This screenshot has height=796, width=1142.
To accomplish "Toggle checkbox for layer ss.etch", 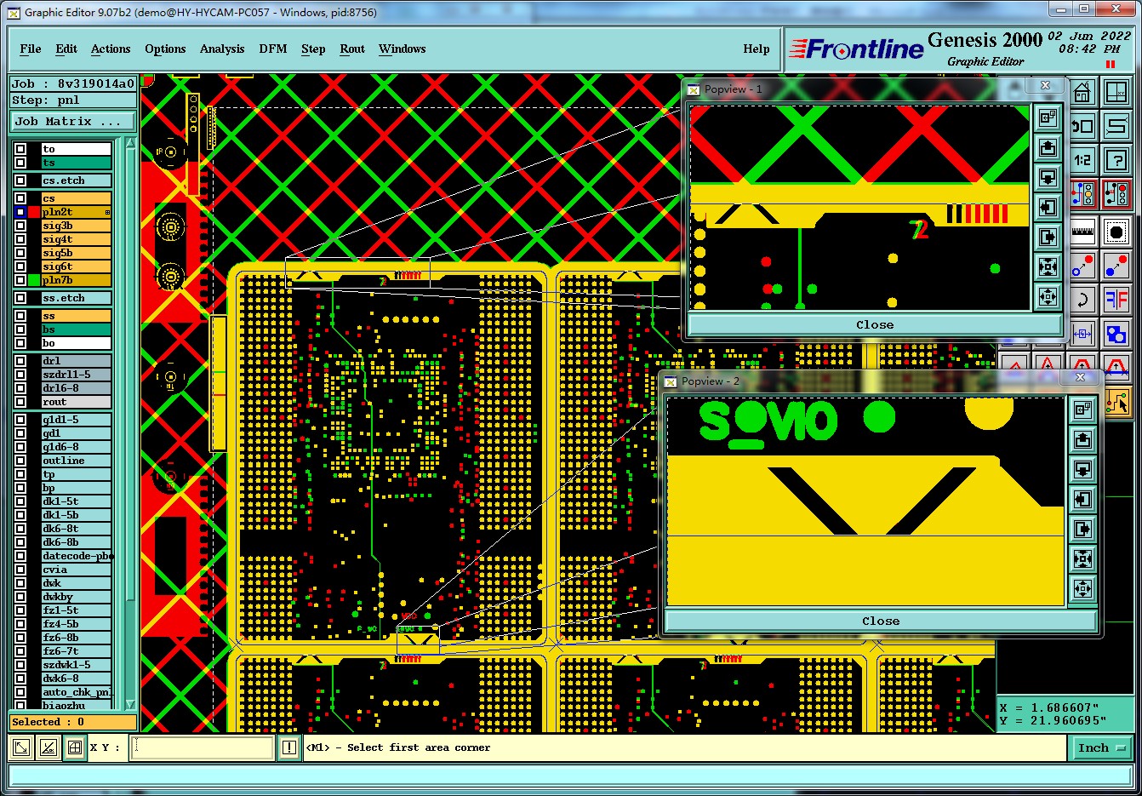I will click(20, 298).
